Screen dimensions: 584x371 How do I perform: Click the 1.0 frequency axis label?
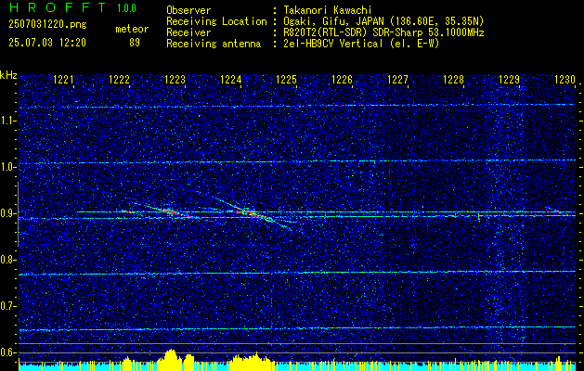(7, 168)
